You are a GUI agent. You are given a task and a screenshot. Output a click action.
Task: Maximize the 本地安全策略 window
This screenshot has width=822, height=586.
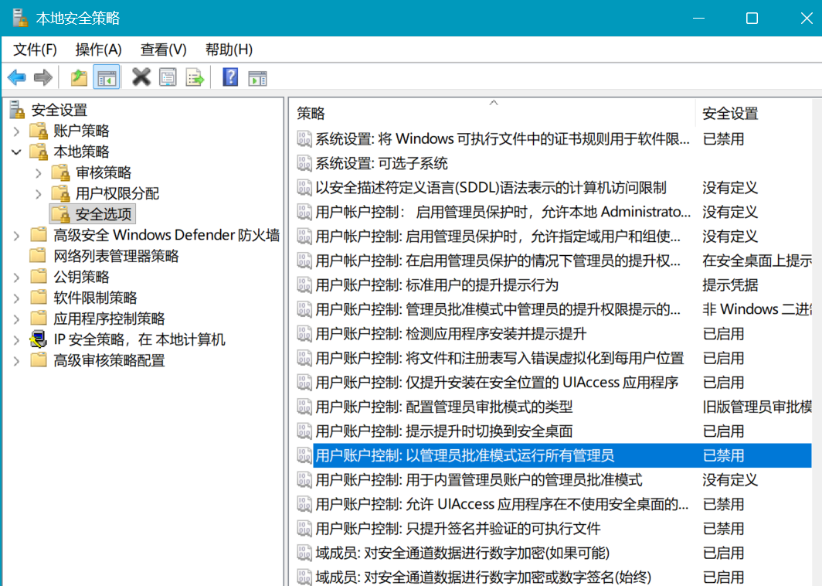click(x=752, y=18)
